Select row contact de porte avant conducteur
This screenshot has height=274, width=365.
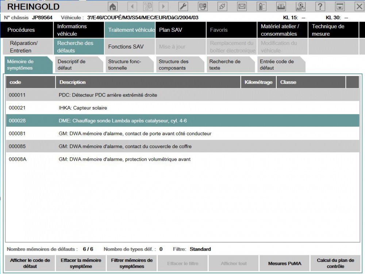(x=183, y=133)
